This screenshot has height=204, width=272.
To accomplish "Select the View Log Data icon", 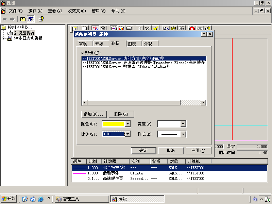I will click(103, 29).
